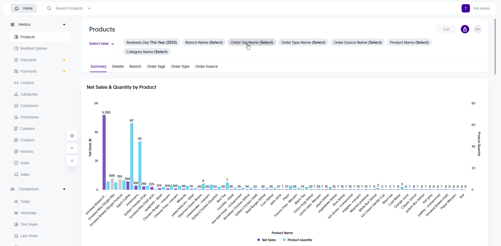Click the Home button

click(24, 8)
